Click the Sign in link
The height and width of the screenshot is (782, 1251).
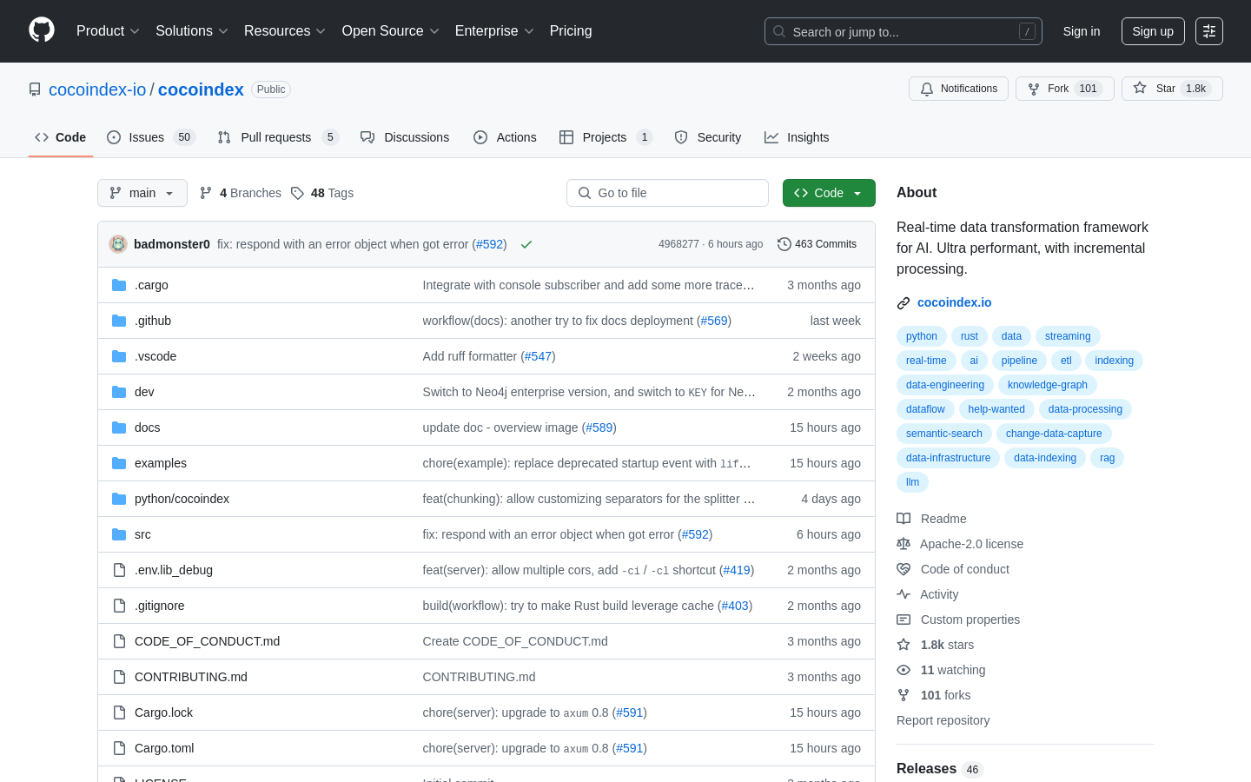tap(1082, 31)
